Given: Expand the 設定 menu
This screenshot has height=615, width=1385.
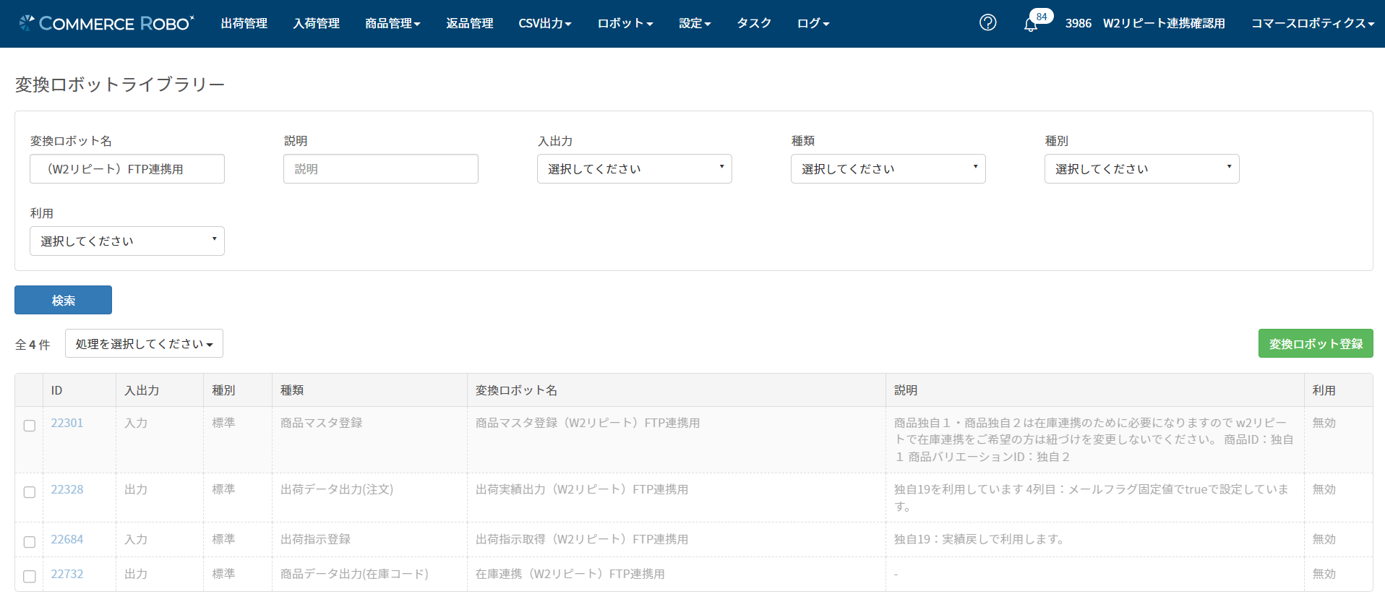Looking at the screenshot, I should 695,23.
